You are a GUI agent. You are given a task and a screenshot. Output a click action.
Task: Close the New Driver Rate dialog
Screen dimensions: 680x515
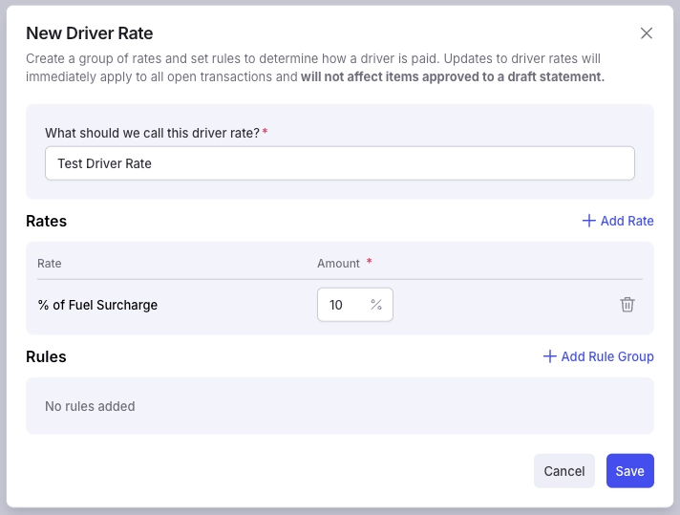pyautogui.click(x=647, y=33)
